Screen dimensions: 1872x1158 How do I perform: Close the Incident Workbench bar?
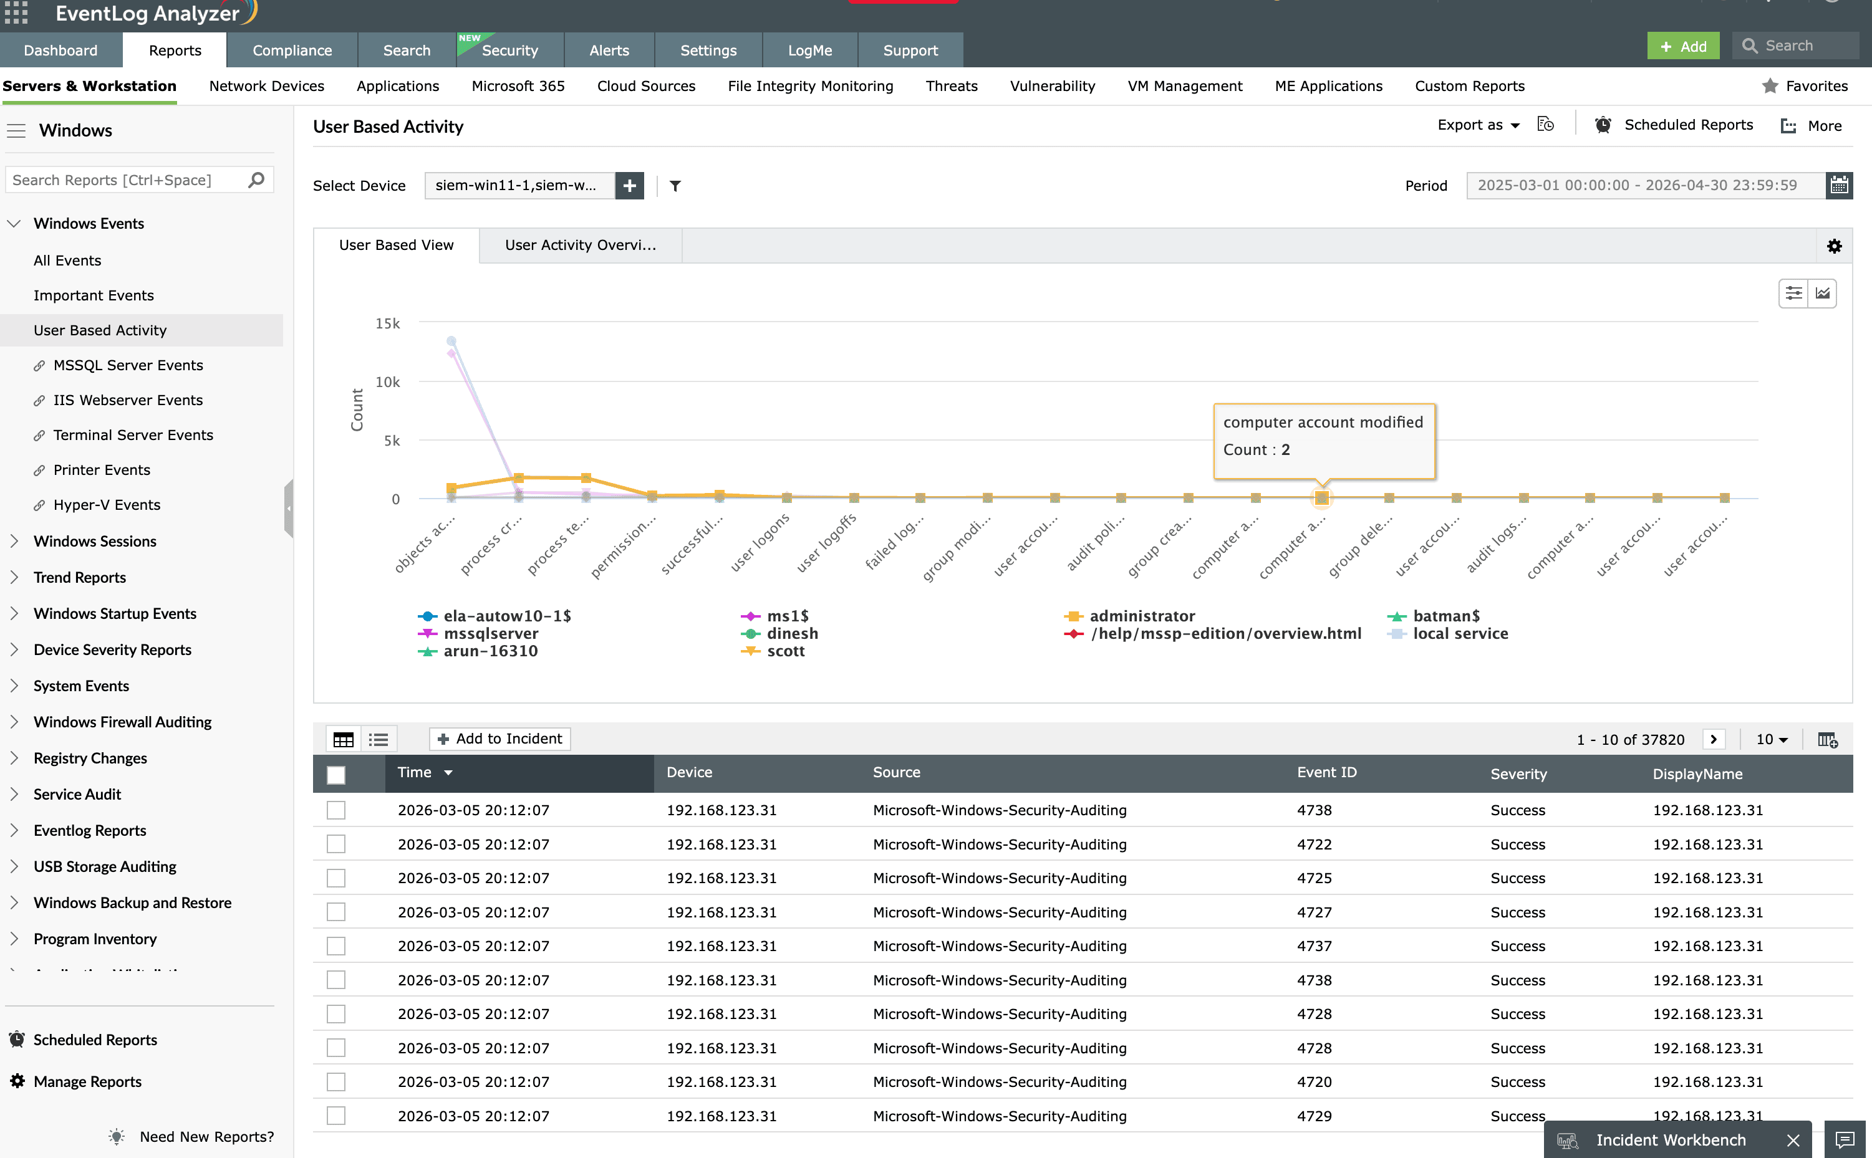[x=1793, y=1141]
